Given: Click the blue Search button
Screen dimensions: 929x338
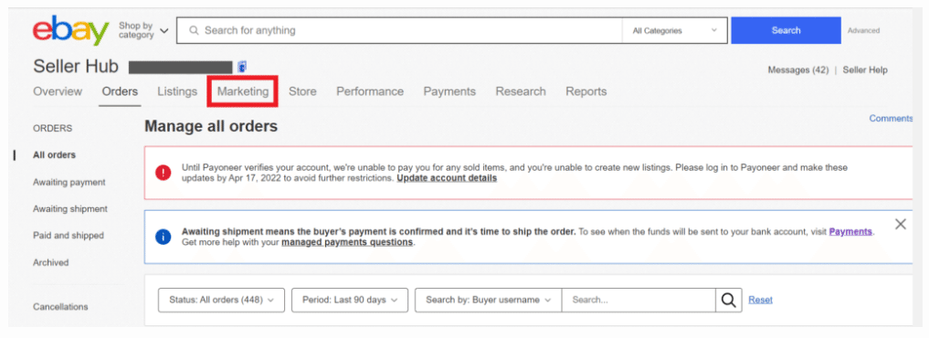Looking at the screenshot, I should (x=786, y=30).
